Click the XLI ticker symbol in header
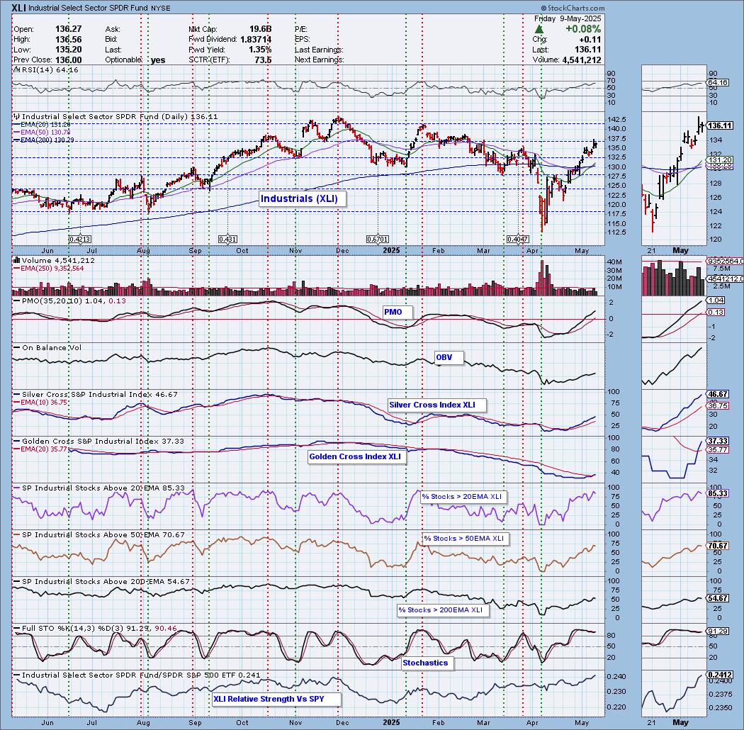This screenshot has width=744, height=730. click(x=19, y=8)
